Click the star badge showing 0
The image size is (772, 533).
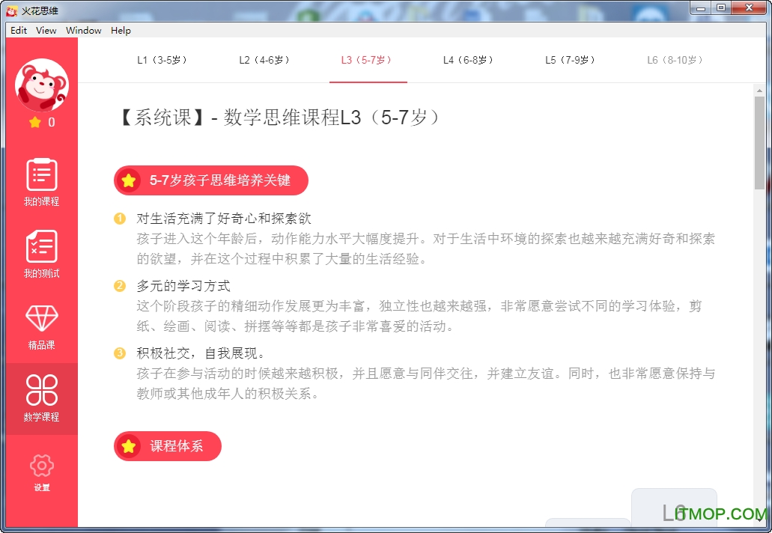41,121
